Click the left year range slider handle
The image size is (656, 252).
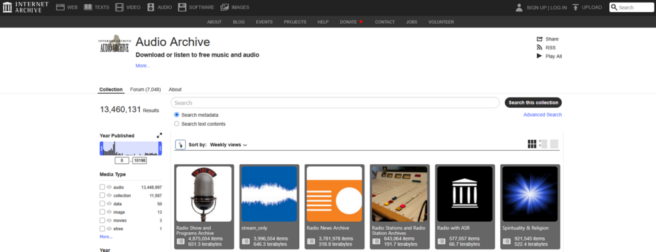(101, 148)
